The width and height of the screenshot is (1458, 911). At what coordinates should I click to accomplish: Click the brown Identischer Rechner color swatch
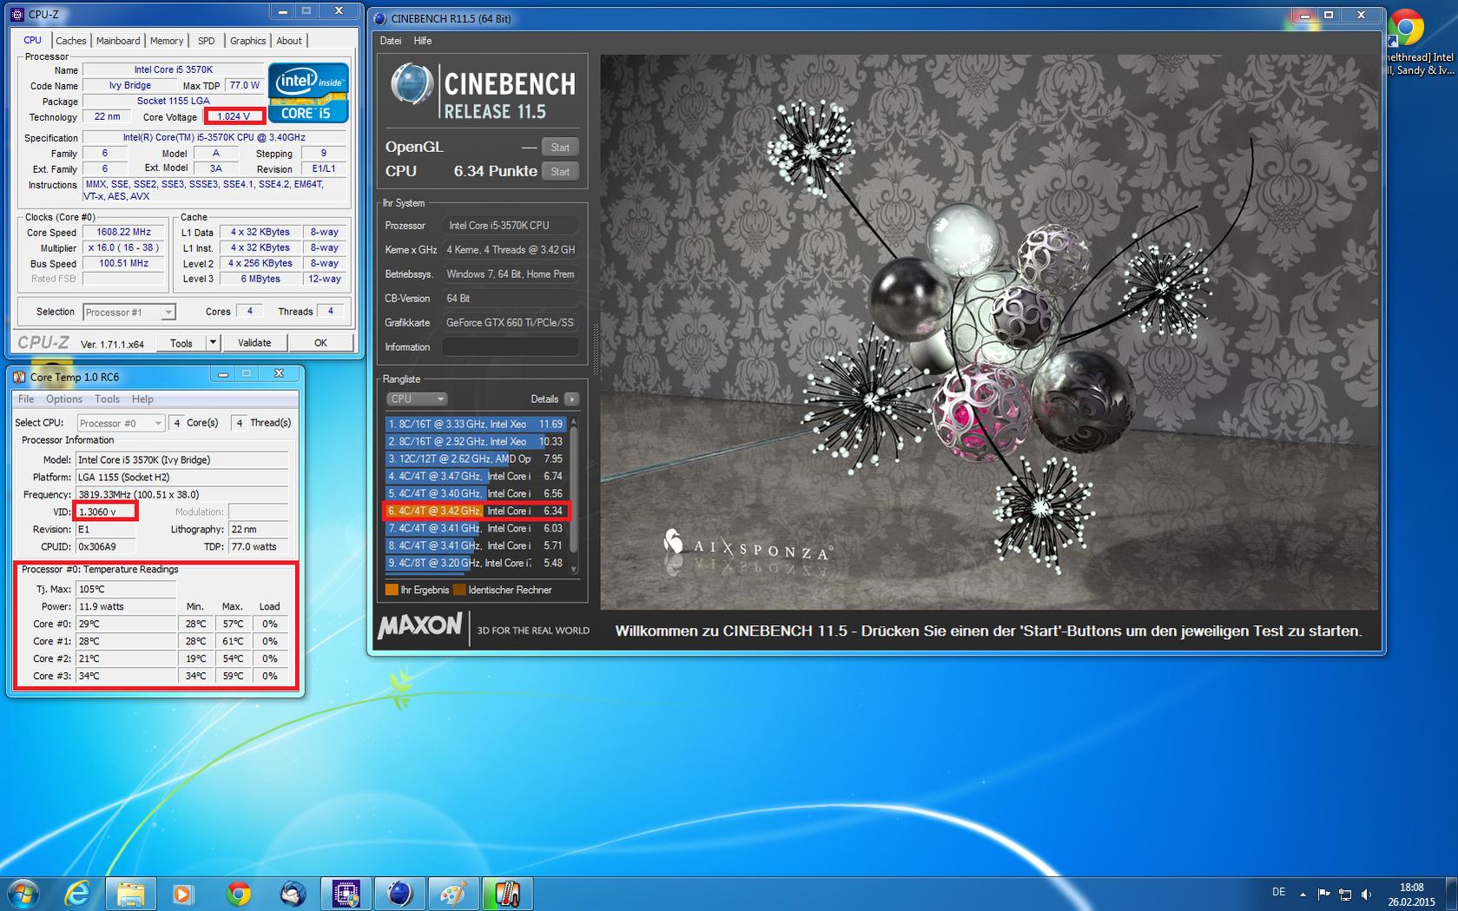click(x=459, y=591)
